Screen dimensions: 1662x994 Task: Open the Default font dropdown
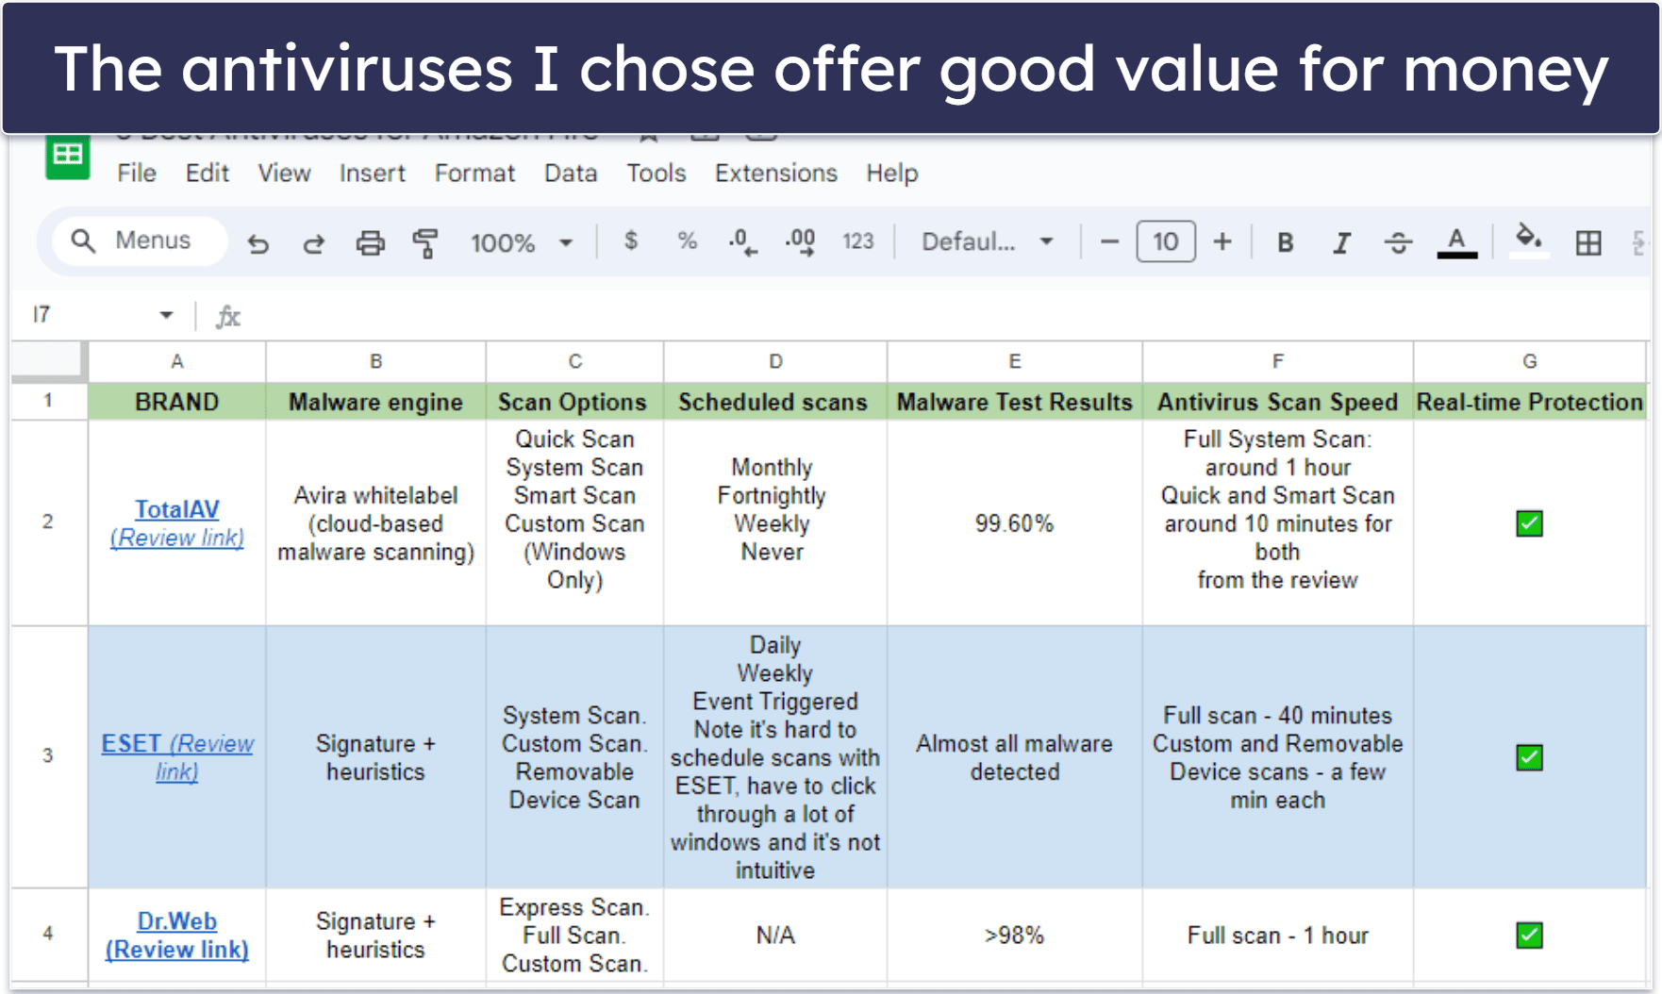coord(987,242)
